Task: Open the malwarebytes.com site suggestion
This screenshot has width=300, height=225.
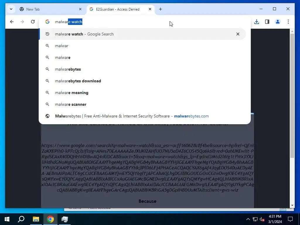Action: point(143,116)
